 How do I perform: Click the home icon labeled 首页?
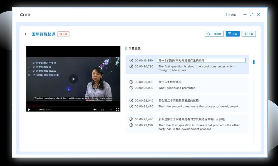(x=22, y=15)
